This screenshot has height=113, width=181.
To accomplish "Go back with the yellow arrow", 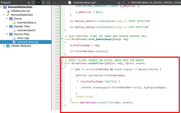I will tap(54, 3).
